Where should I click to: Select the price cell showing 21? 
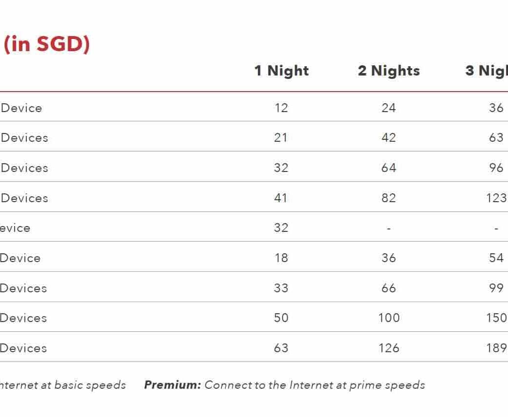pyautogui.click(x=281, y=138)
